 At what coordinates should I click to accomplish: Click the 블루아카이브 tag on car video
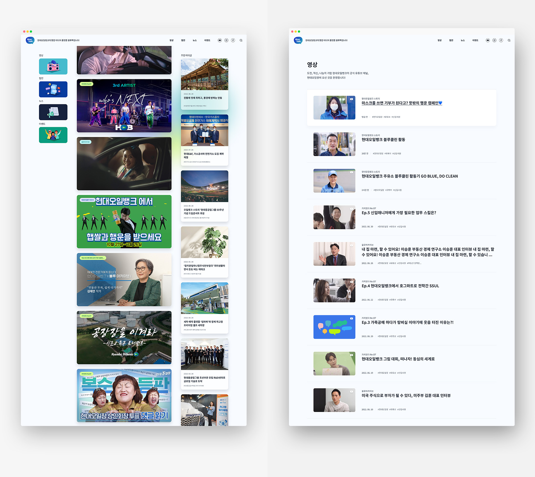86,142
